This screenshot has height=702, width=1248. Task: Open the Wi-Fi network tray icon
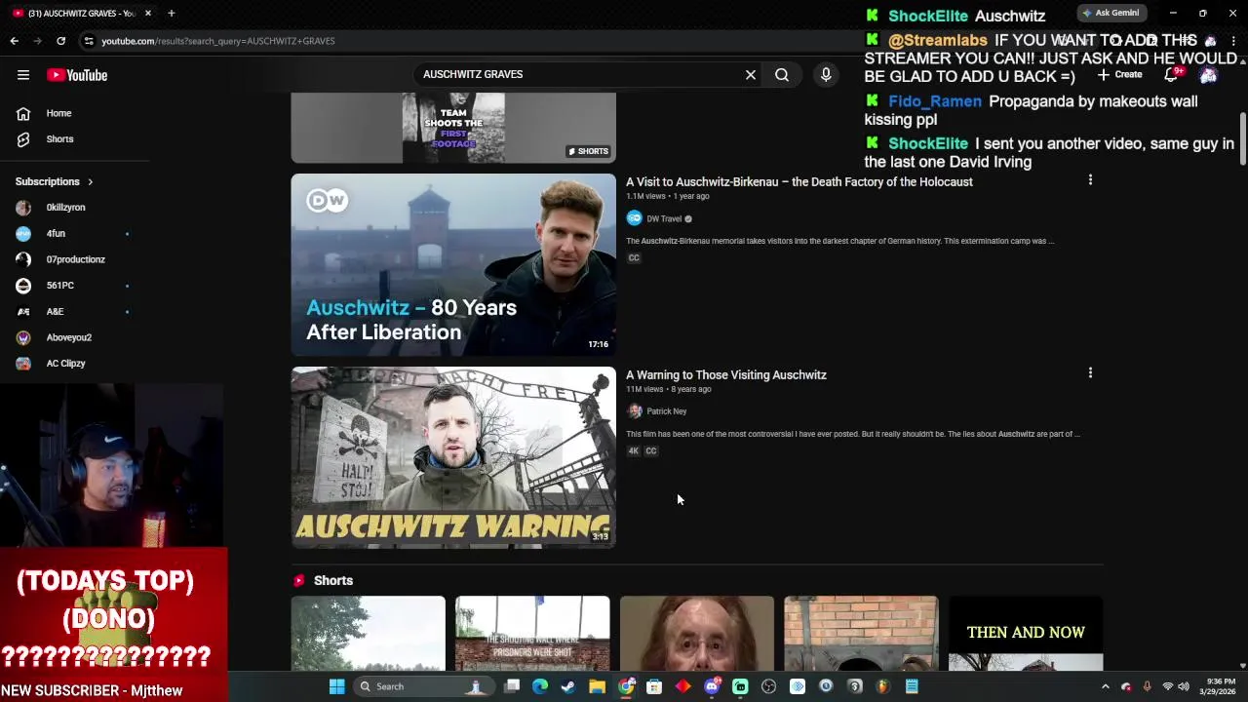(1167, 686)
